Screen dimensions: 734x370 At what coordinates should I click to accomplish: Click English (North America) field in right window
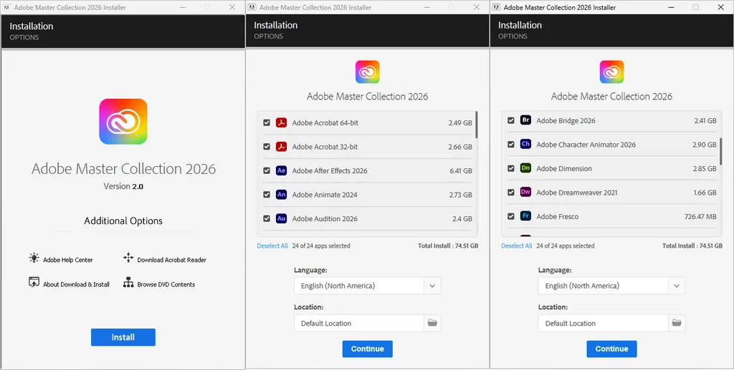[604, 286]
